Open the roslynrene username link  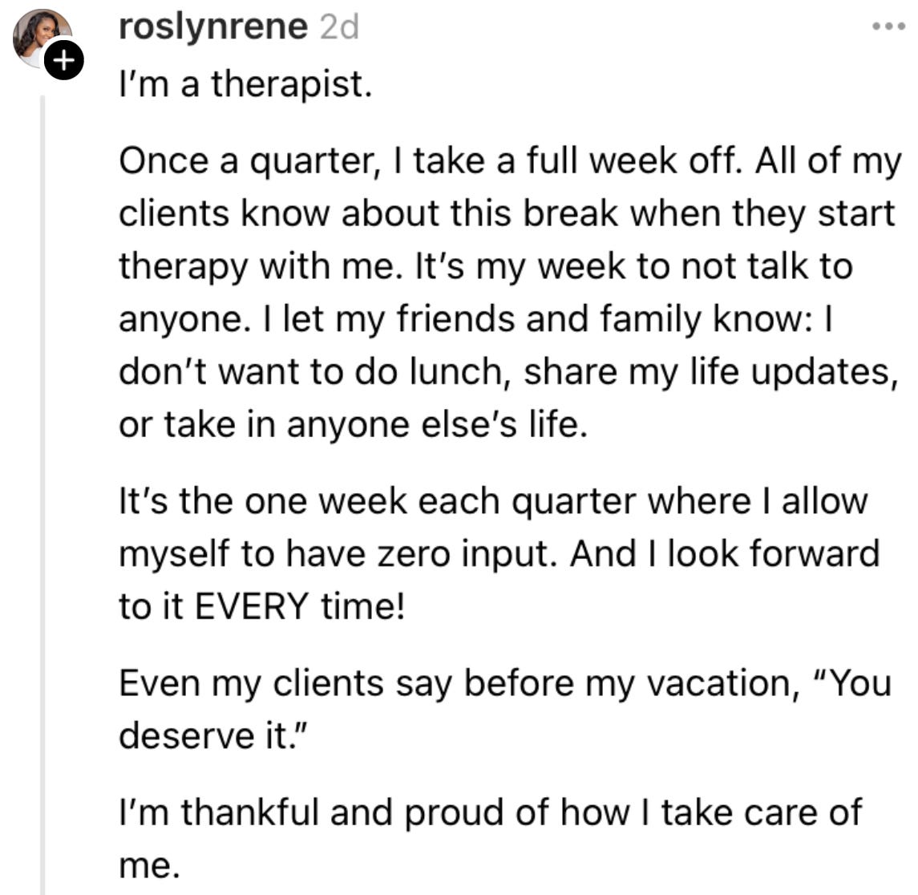click(x=213, y=27)
